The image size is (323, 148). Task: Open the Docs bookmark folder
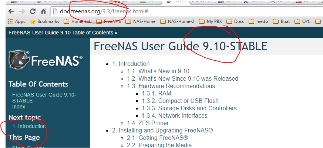pyautogui.click(x=235, y=21)
